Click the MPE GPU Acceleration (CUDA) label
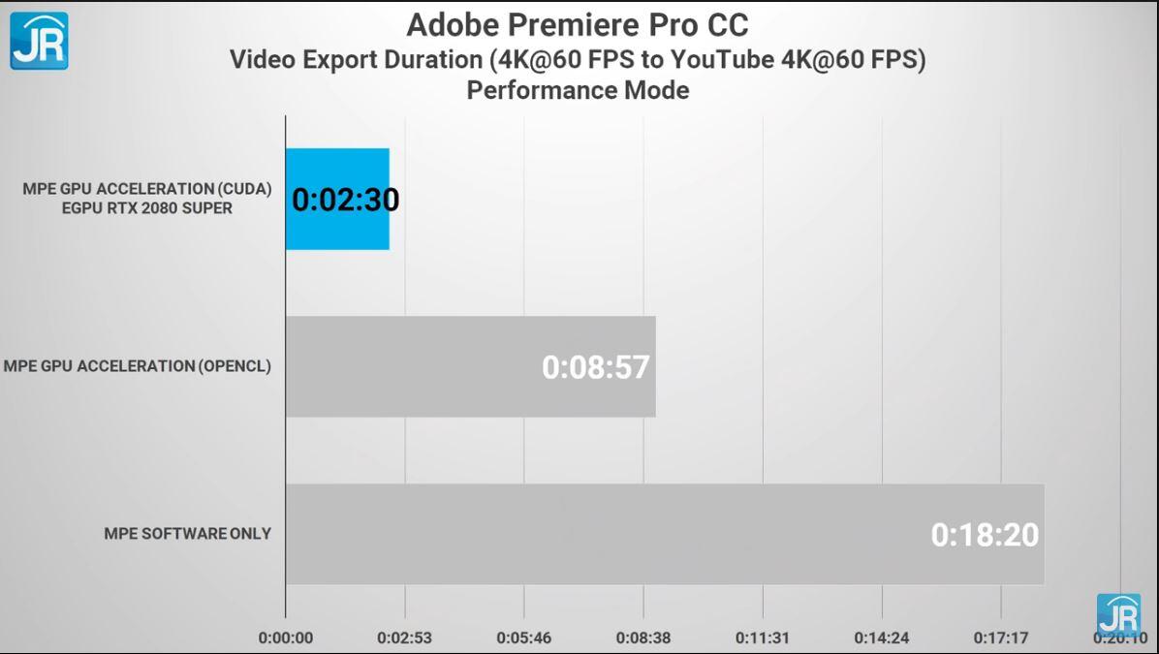Screen dimensions: 1159x654 click(x=147, y=188)
